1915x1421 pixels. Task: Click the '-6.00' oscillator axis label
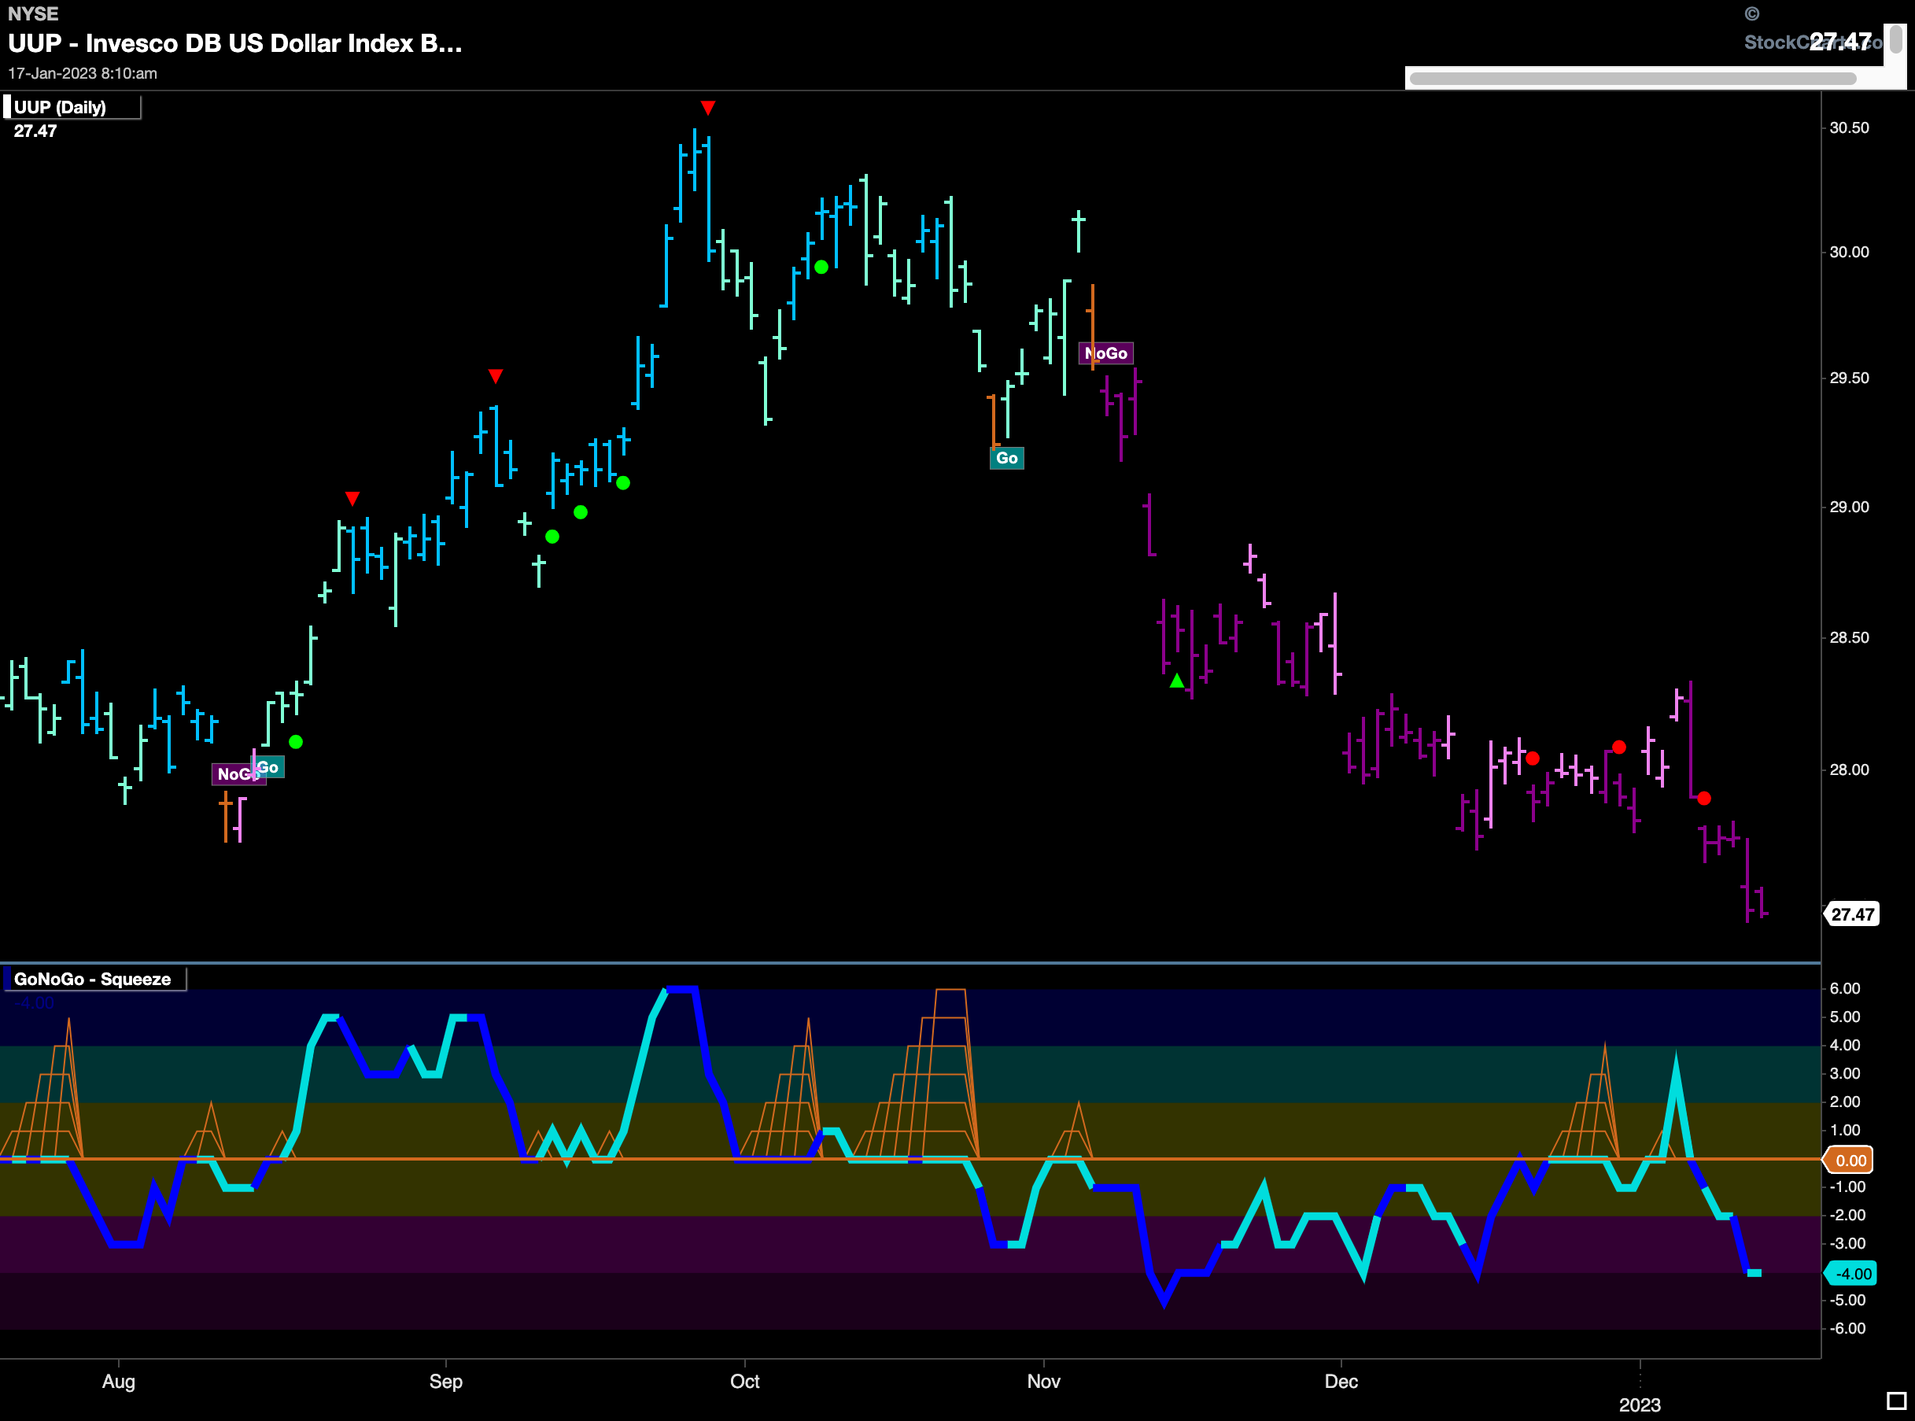(x=1847, y=1328)
